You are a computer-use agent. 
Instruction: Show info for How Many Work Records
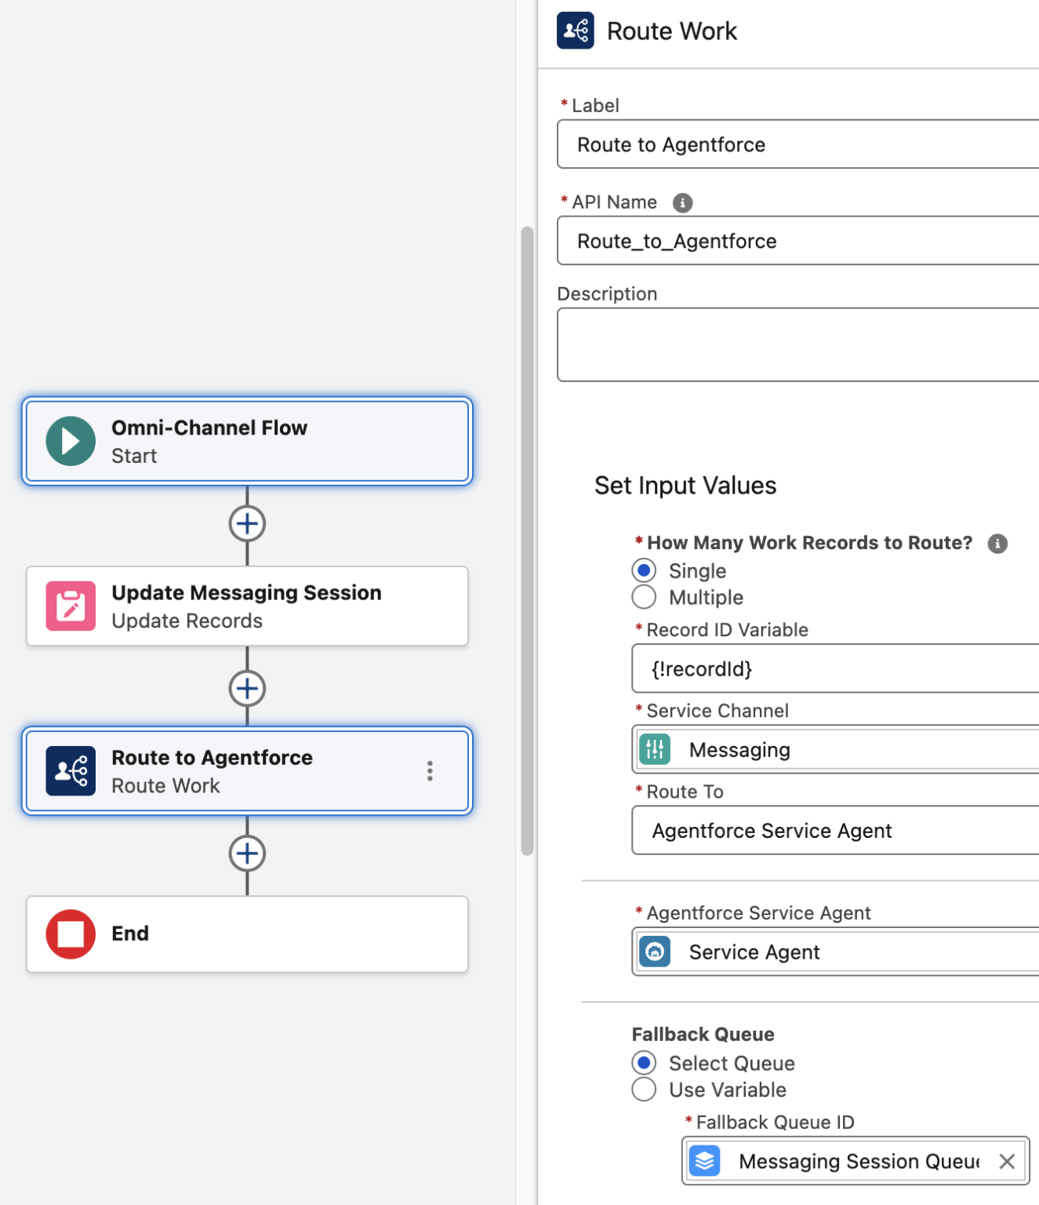997,544
